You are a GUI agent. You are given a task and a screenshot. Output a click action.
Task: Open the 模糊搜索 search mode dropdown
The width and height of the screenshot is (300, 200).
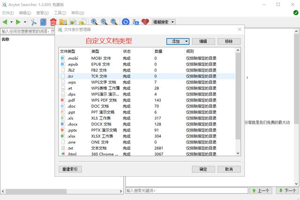pyautogui.click(x=164, y=22)
